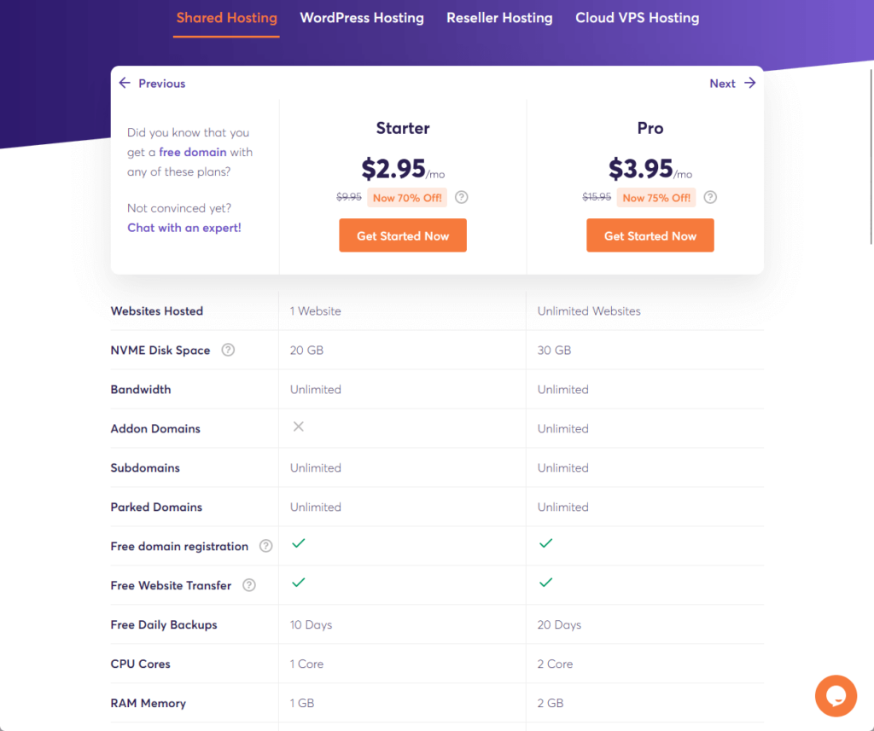Open help tooltip beside Pro's 75% discount
The width and height of the screenshot is (874, 731).
click(710, 197)
